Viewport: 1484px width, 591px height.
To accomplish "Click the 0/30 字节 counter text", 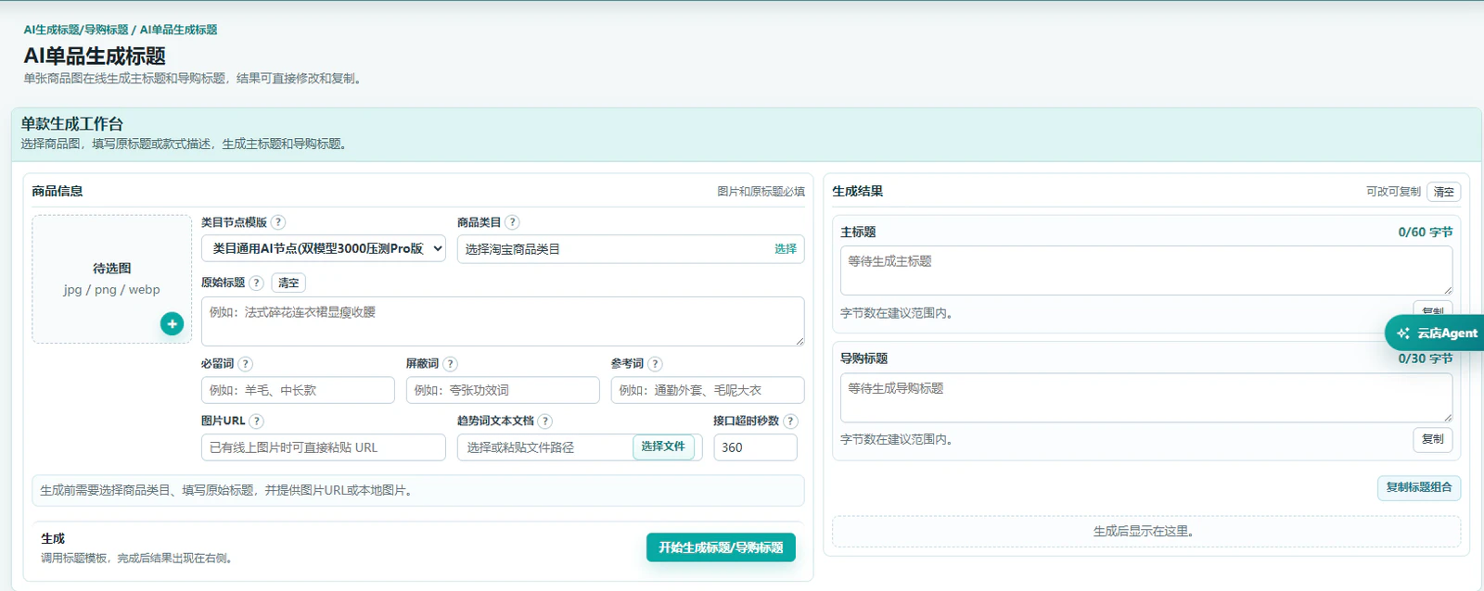I will pyautogui.click(x=1426, y=358).
